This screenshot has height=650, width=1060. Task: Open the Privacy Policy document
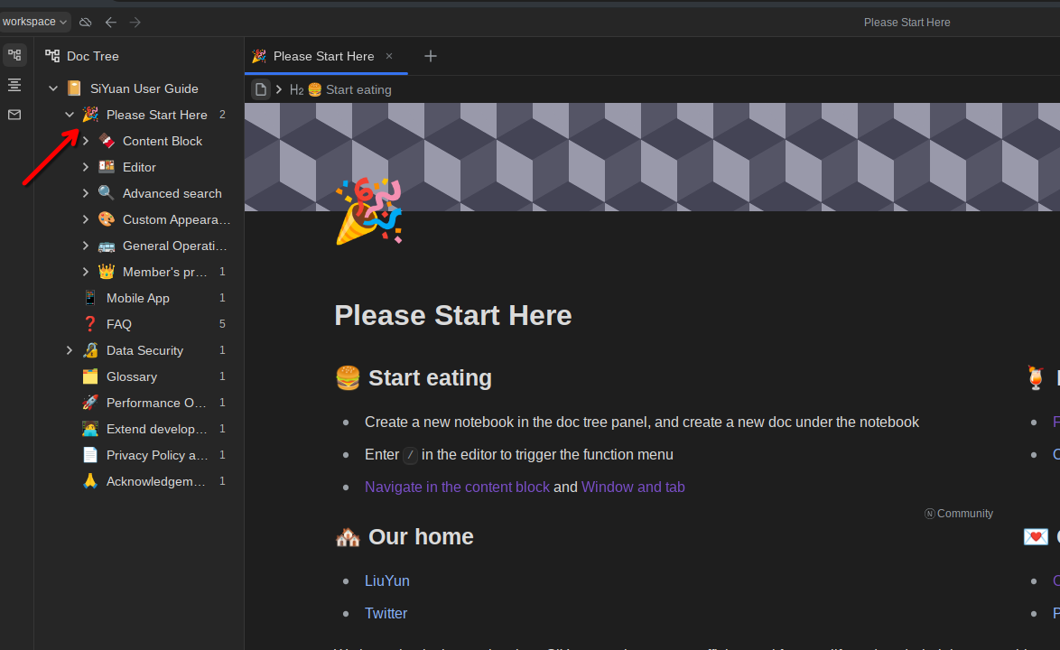tap(157, 455)
